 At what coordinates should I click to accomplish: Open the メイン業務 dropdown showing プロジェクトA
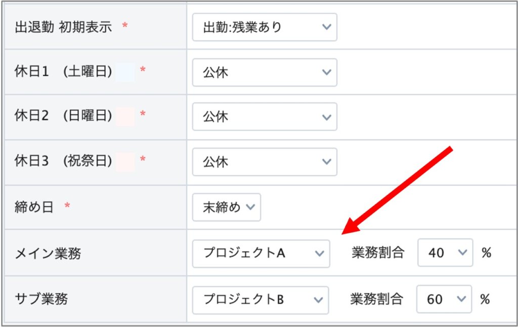[261, 253]
